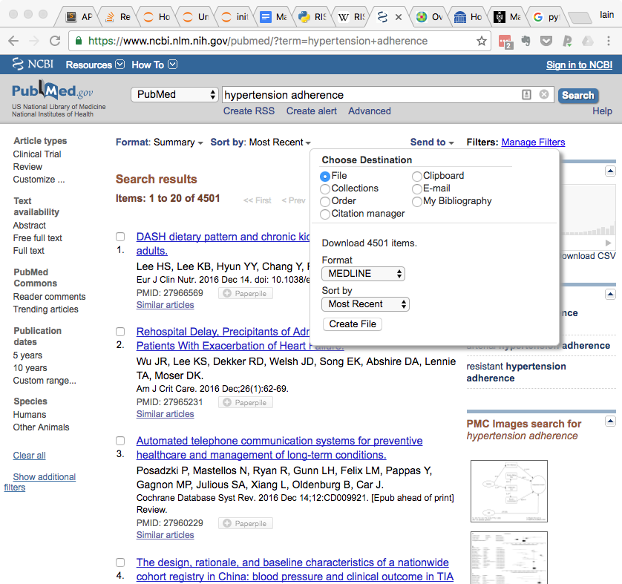622x584 pixels.
Task: Open the Chrome three-dot menu
Action: pyautogui.click(x=609, y=41)
